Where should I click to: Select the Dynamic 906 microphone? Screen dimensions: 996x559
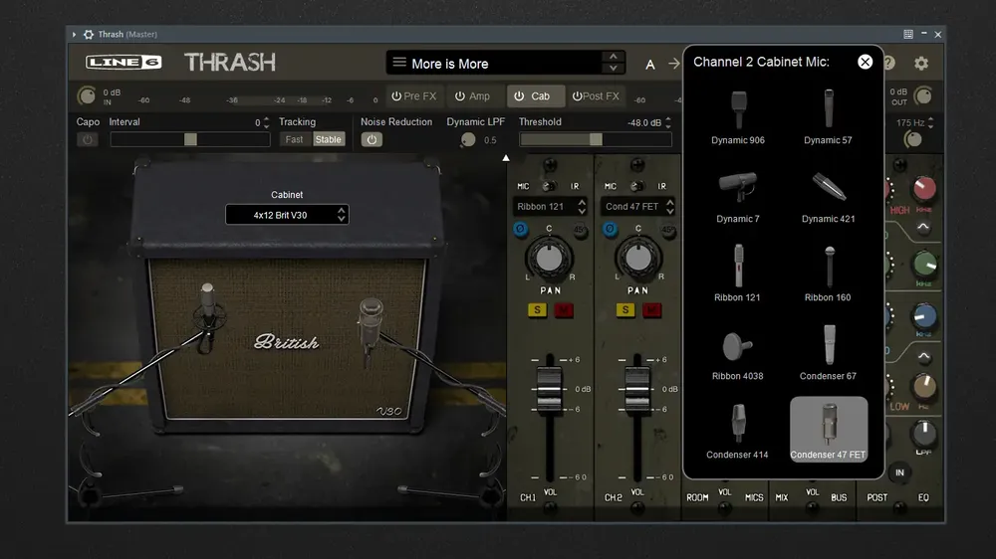737,118
